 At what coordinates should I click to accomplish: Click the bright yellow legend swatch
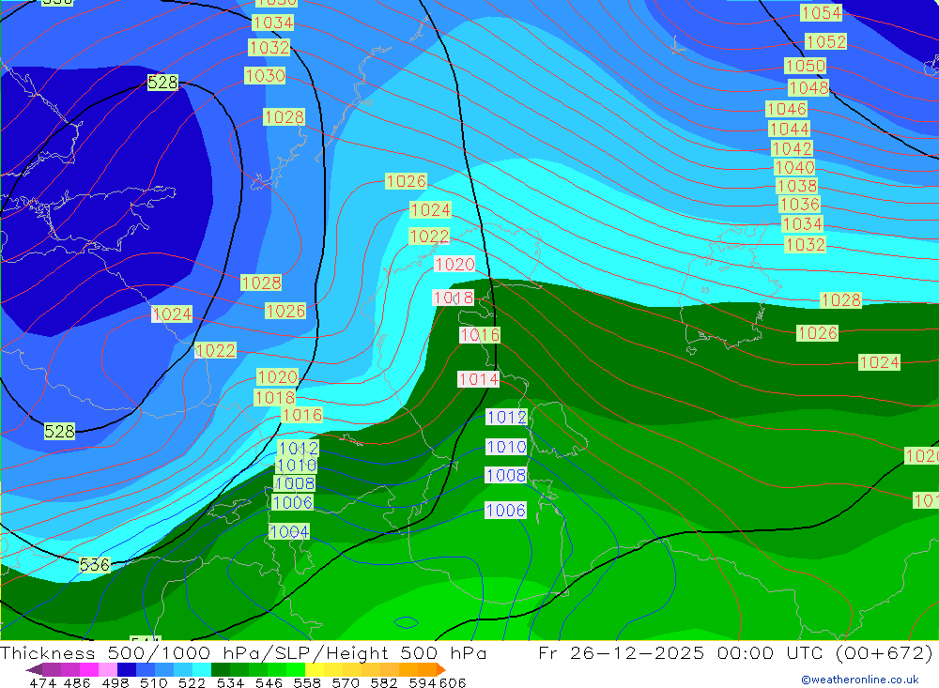(x=315, y=669)
